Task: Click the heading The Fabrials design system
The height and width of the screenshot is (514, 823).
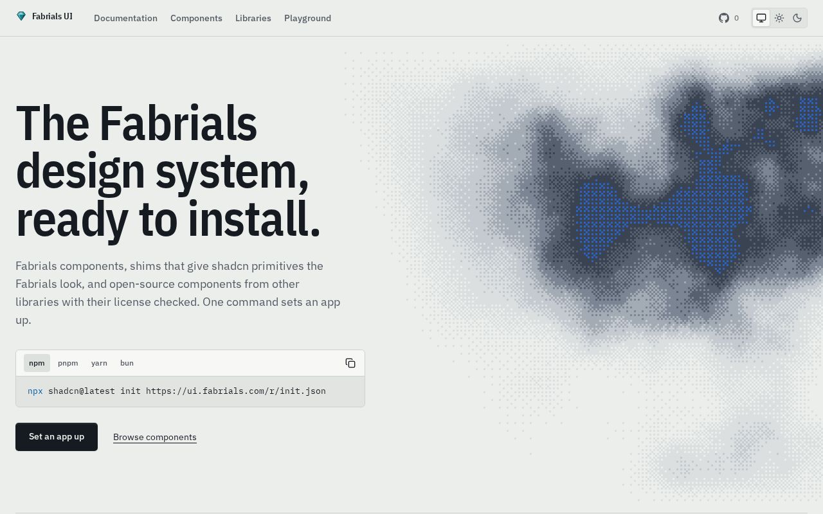Action: tap(168, 172)
